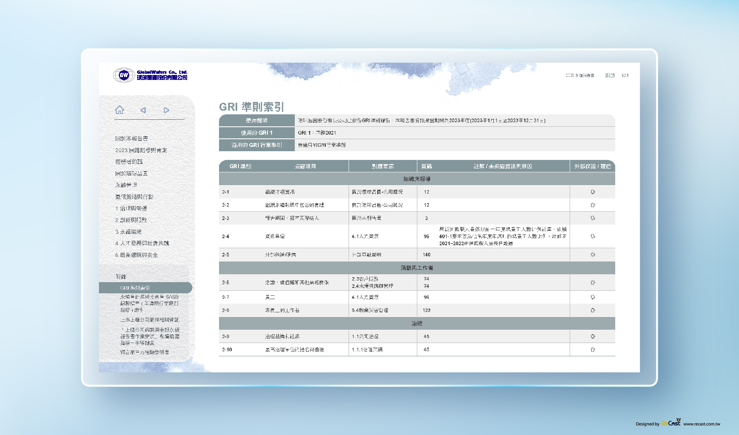Click the assurance mark in row 2-1
Viewport: 739px width, 435px height.
[593, 192]
